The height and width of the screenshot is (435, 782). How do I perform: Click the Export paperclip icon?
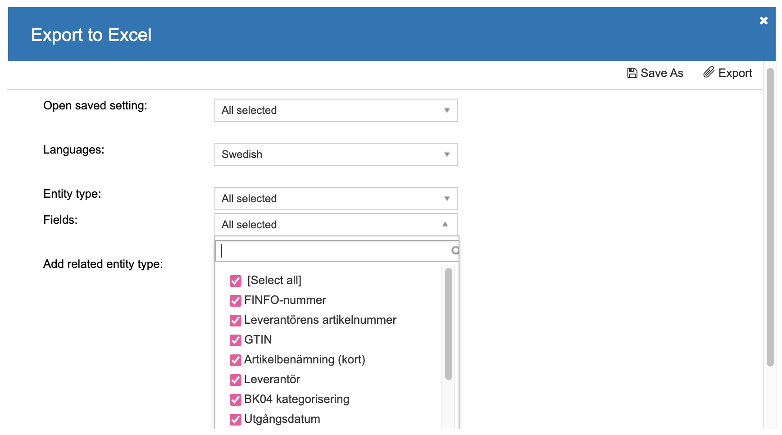(x=709, y=72)
